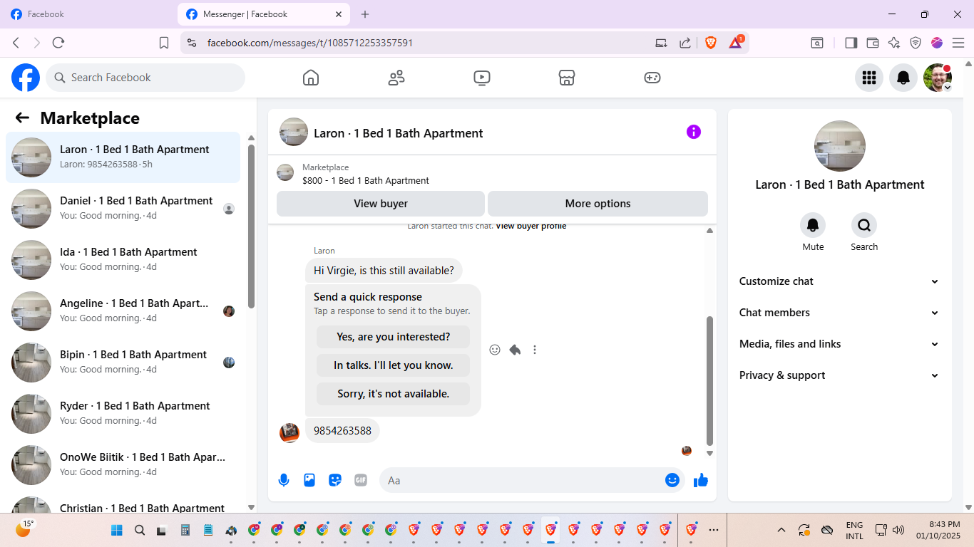Toggle the browser sidebar panel
The width and height of the screenshot is (974, 547).
coord(851,43)
